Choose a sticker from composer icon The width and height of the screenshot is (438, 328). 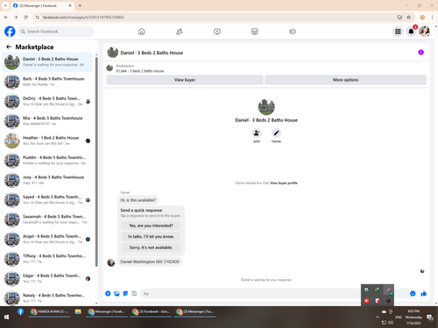125,294
